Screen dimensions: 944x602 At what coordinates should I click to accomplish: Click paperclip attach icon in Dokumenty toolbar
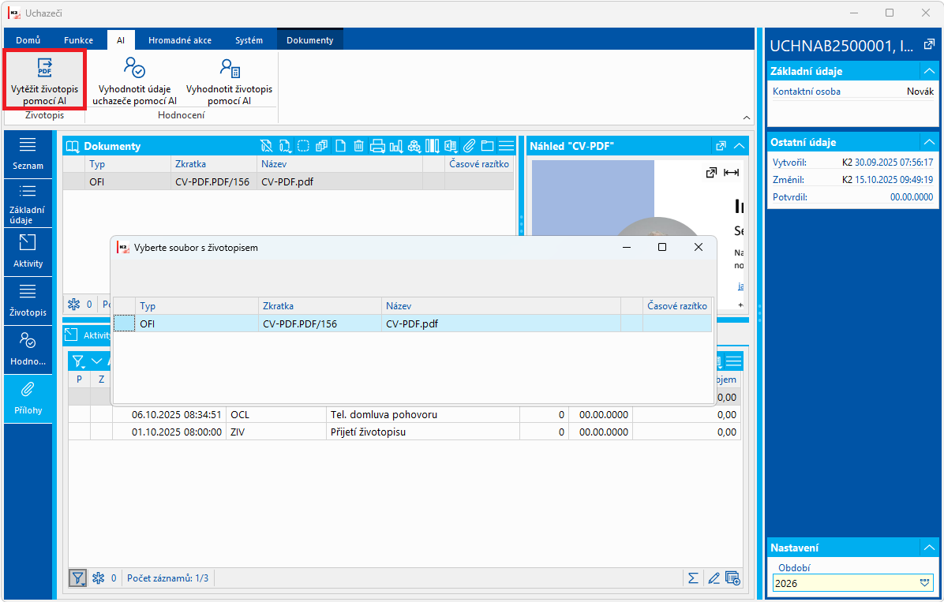click(x=469, y=146)
